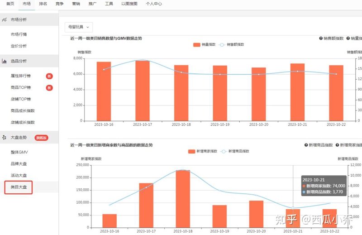Click 2023-10-21 line point in sales chart
Screen dimensions: 362x235
tap(297, 71)
